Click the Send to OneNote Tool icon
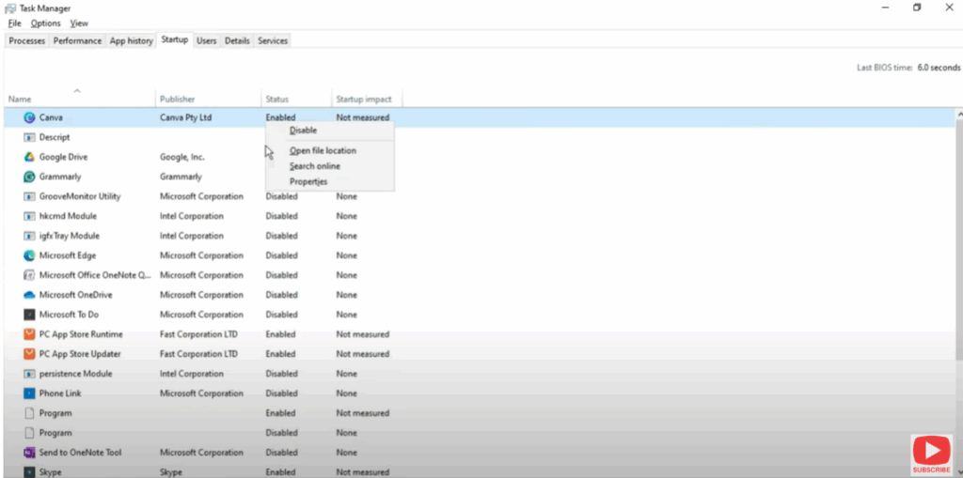This screenshot has width=963, height=478. click(x=29, y=453)
